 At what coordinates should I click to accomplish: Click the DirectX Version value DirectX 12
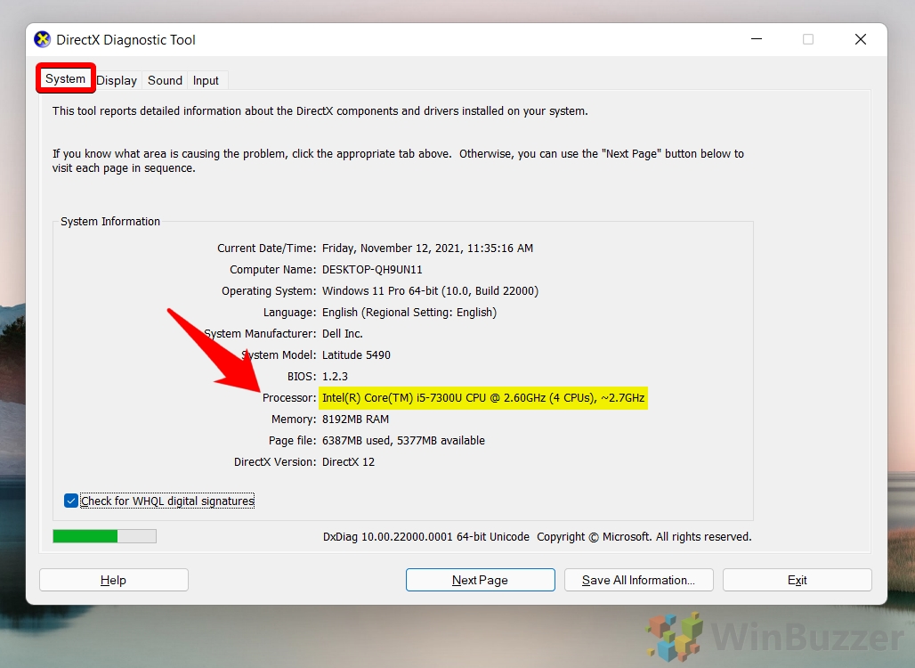pos(348,462)
